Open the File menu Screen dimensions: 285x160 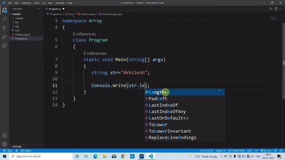pos(10,3)
